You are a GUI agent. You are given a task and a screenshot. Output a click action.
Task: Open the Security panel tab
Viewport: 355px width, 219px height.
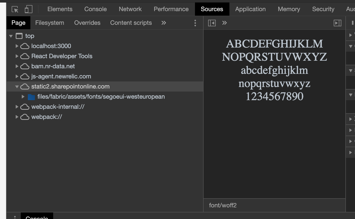tap(323, 9)
